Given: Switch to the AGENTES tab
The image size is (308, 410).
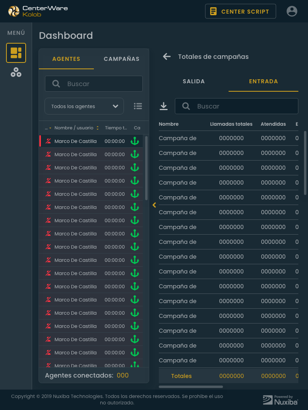Looking at the screenshot, I should 66,59.
